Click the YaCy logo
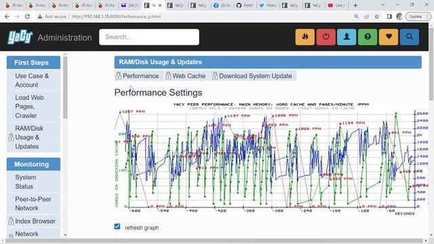This screenshot has height=244, width=434. point(20,37)
